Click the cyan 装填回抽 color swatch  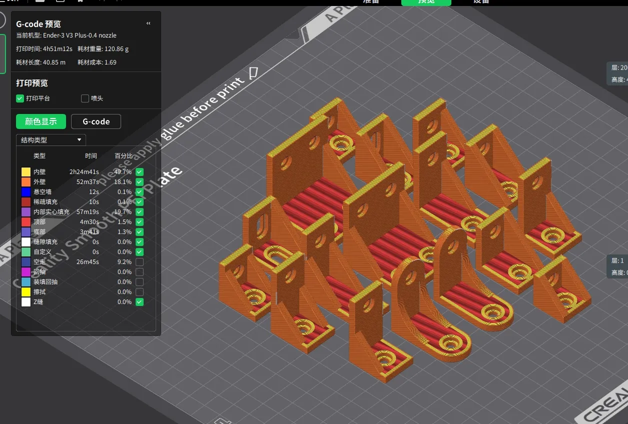point(26,282)
